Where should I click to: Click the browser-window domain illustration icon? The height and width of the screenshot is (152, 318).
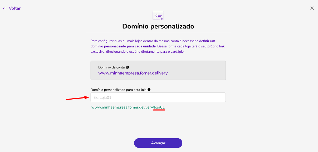pos(158,15)
